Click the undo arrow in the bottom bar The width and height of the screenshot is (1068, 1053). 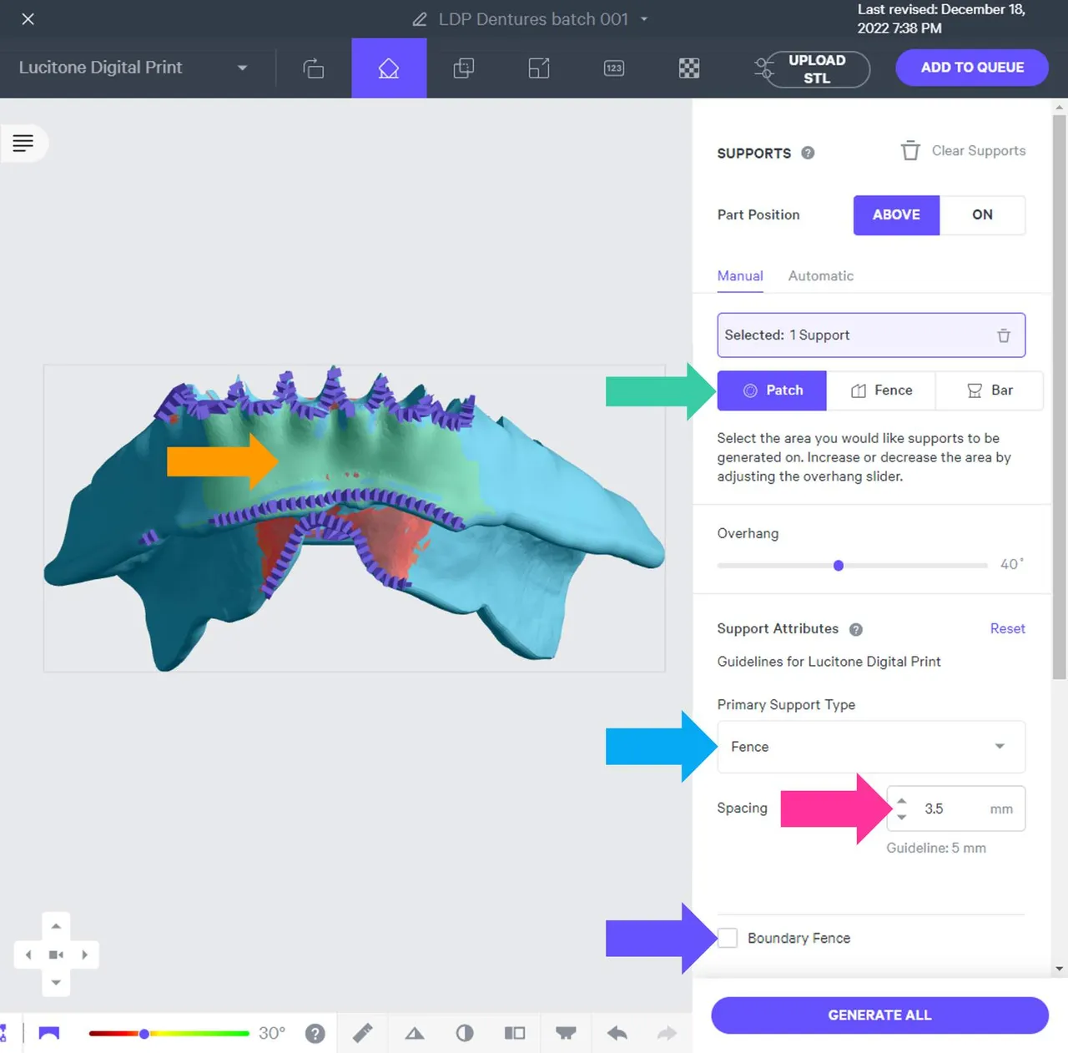[x=617, y=1033]
